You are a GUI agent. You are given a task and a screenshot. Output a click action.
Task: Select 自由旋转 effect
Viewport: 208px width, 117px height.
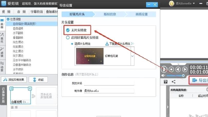[18, 29]
